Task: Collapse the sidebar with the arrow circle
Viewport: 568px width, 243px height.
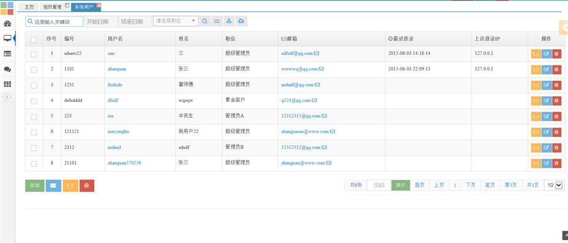Action: click(7, 96)
